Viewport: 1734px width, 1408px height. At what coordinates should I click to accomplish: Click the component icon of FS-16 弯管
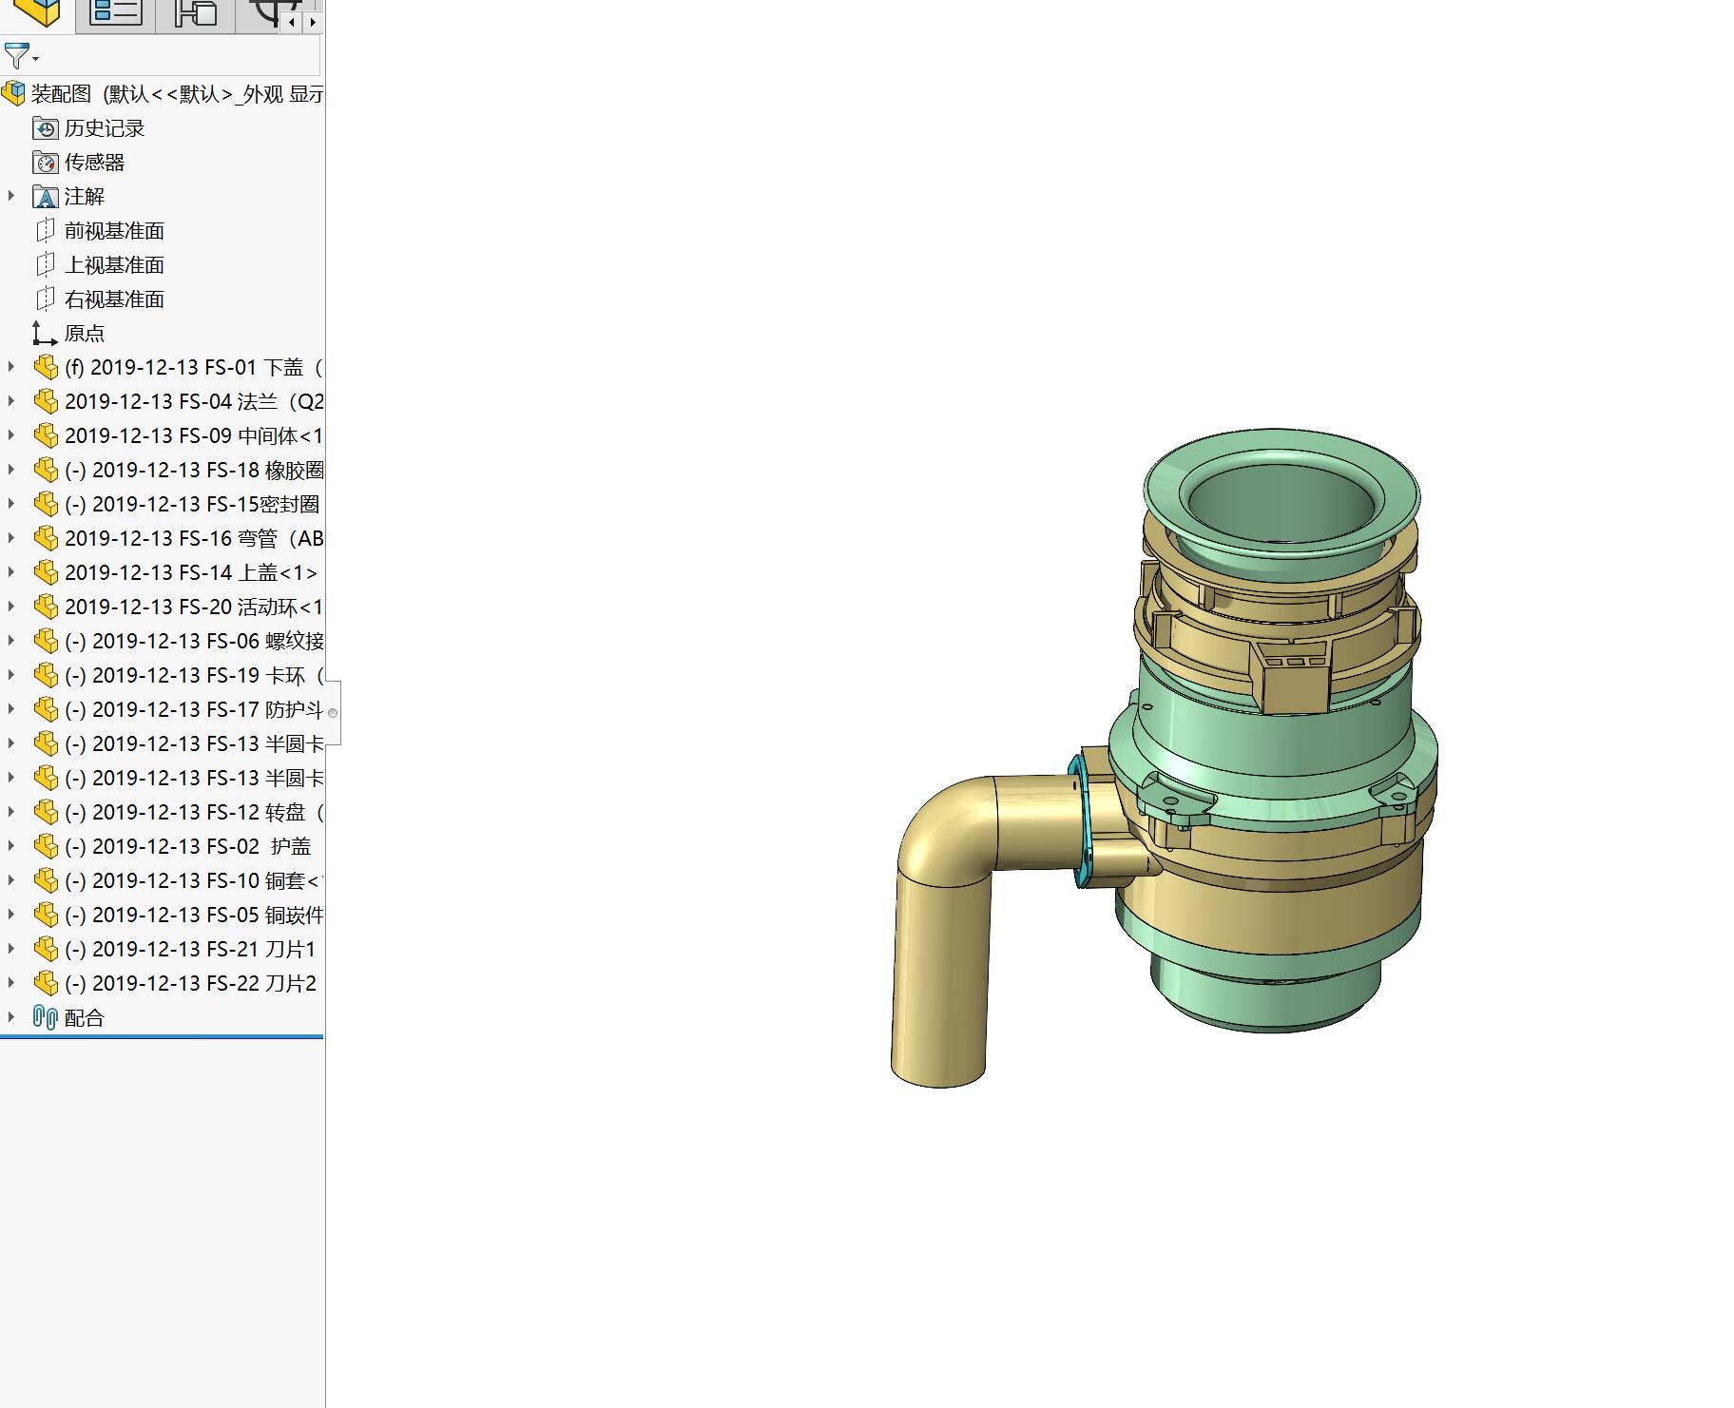[46, 538]
